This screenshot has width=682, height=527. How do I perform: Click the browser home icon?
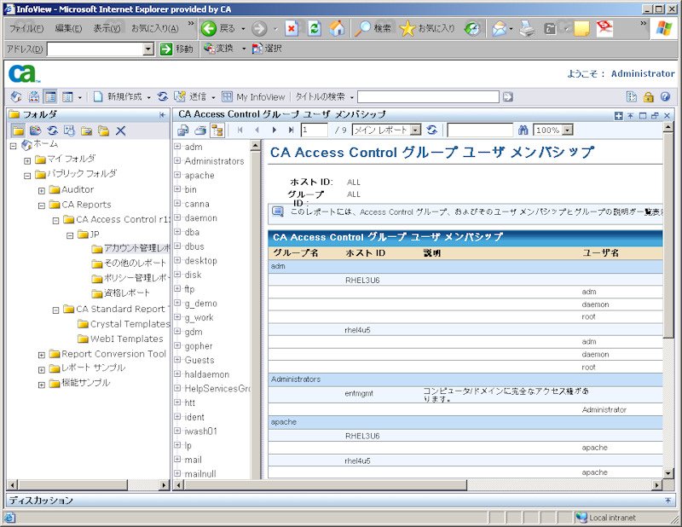pyautogui.click(x=337, y=29)
